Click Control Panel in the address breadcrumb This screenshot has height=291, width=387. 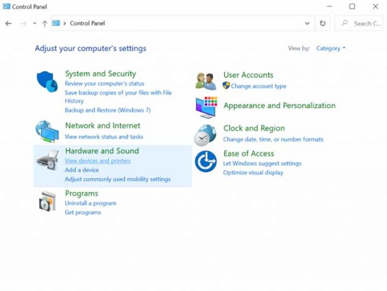[x=88, y=24]
